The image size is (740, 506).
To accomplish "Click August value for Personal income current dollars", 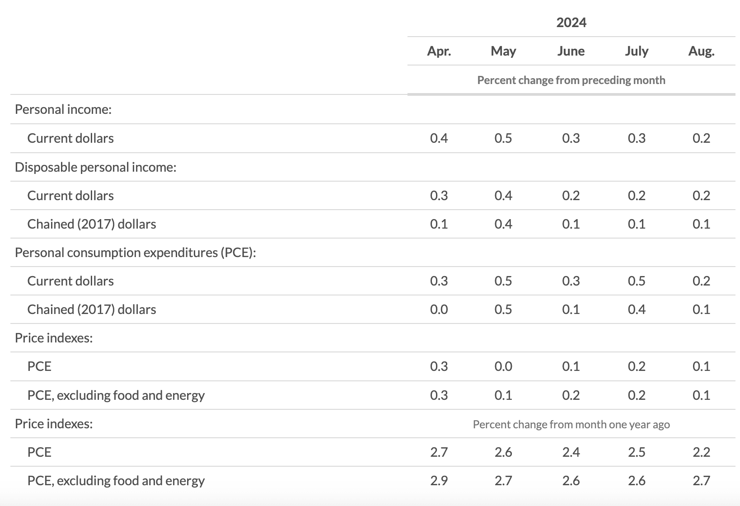I will tap(701, 138).
